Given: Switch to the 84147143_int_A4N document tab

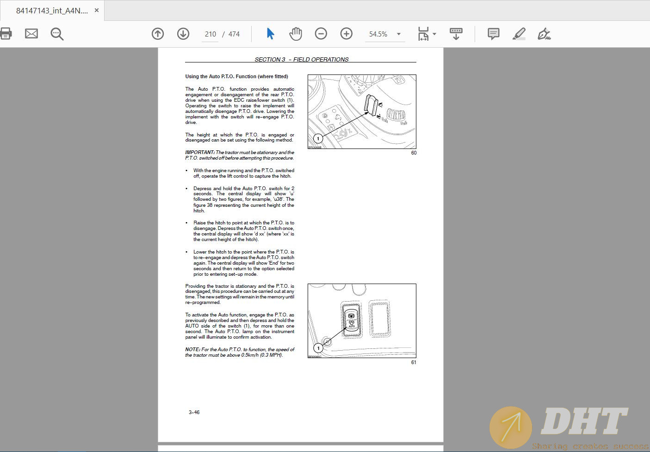Looking at the screenshot, I should pos(52,11).
